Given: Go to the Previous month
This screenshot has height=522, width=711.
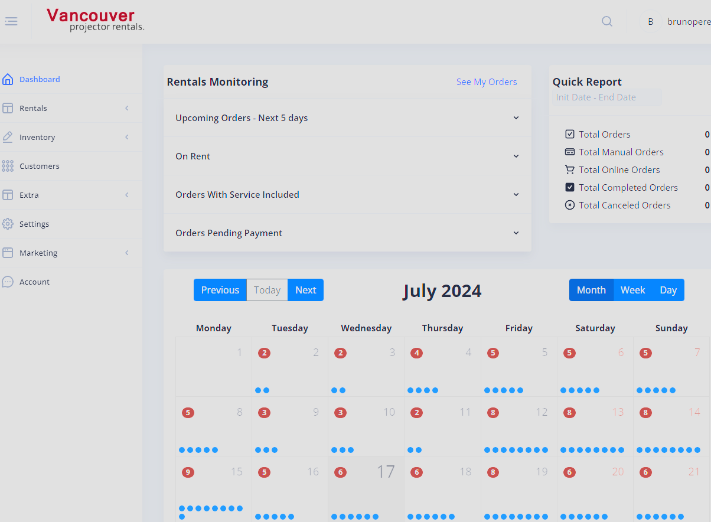Looking at the screenshot, I should pyautogui.click(x=220, y=290).
